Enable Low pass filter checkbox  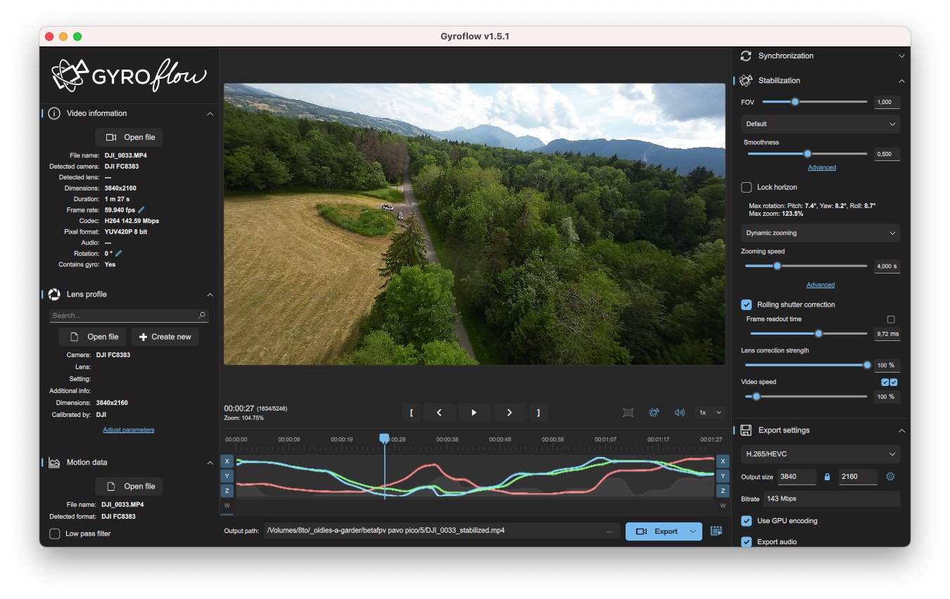pos(54,534)
